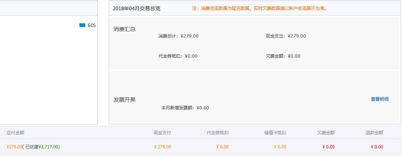This screenshot has width=403, height=157.
Task: Click the 应付金额 column header
Action: (15, 133)
